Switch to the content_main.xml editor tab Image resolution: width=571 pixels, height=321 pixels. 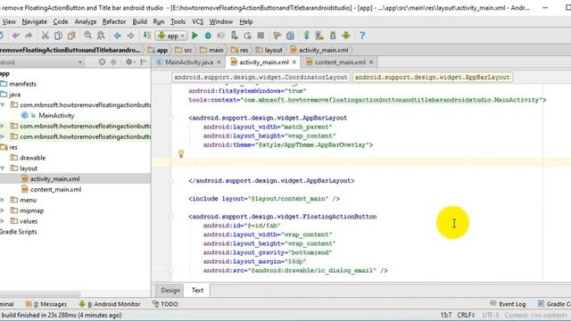pyautogui.click(x=340, y=62)
